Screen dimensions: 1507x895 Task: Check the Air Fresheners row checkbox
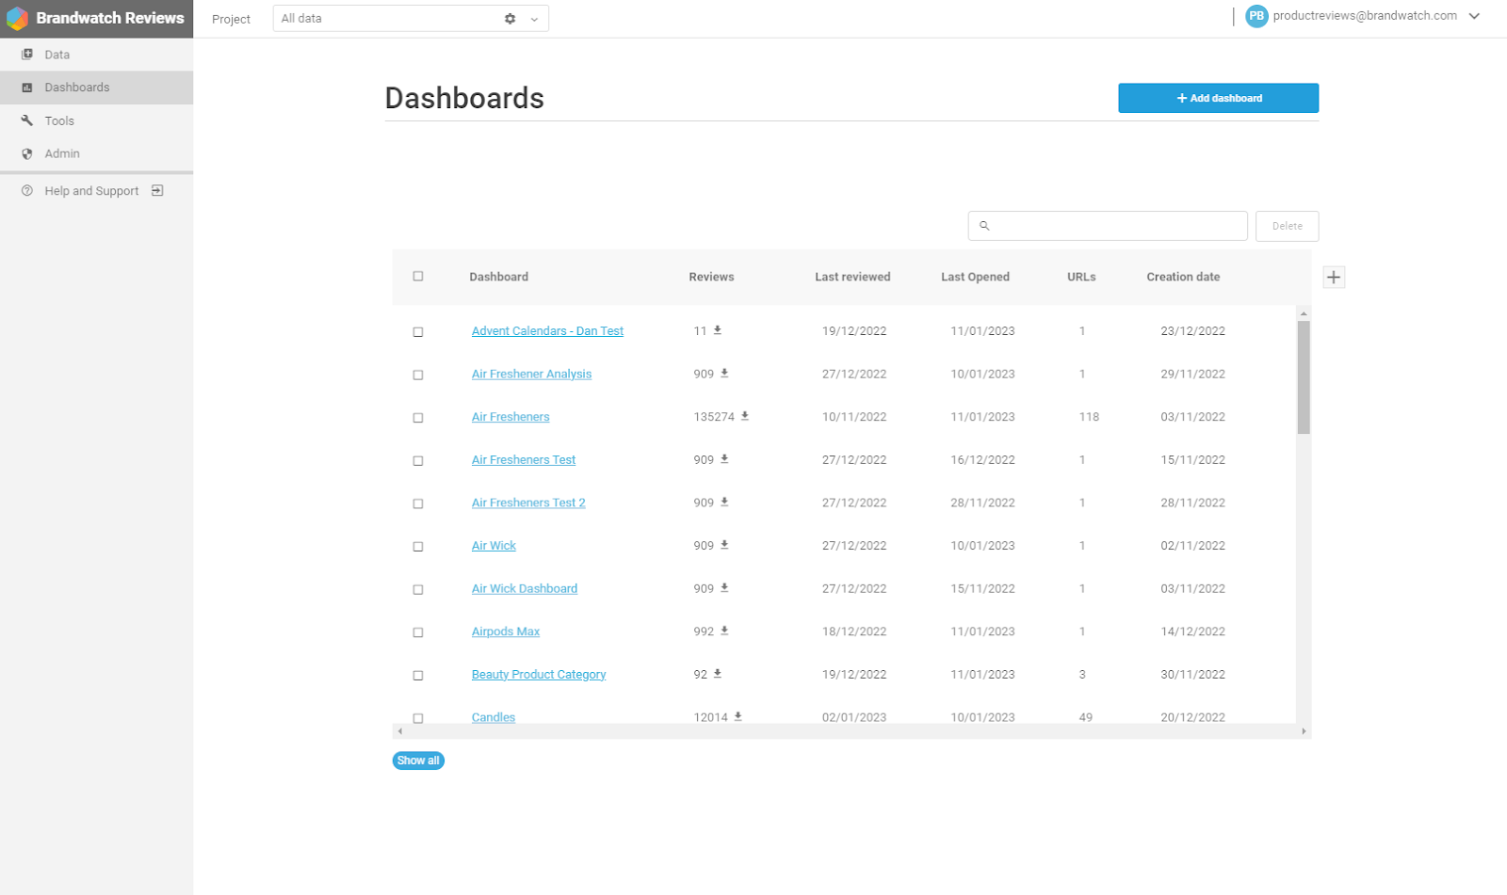(x=418, y=418)
